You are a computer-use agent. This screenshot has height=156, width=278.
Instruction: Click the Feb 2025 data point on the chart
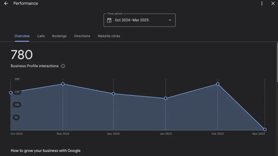click(x=217, y=84)
